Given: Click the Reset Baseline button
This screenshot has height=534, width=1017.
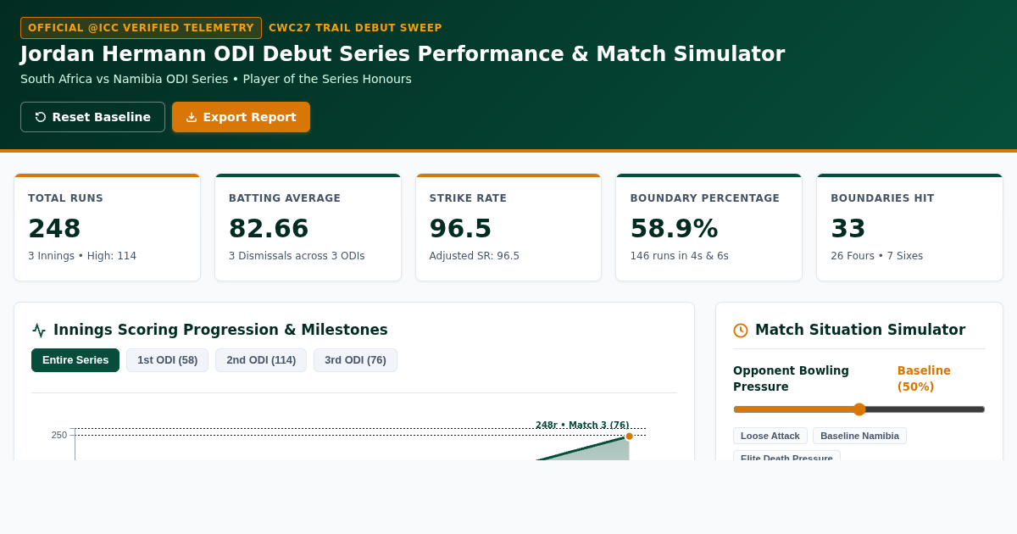Looking at the screenshot, I should 92,117.
